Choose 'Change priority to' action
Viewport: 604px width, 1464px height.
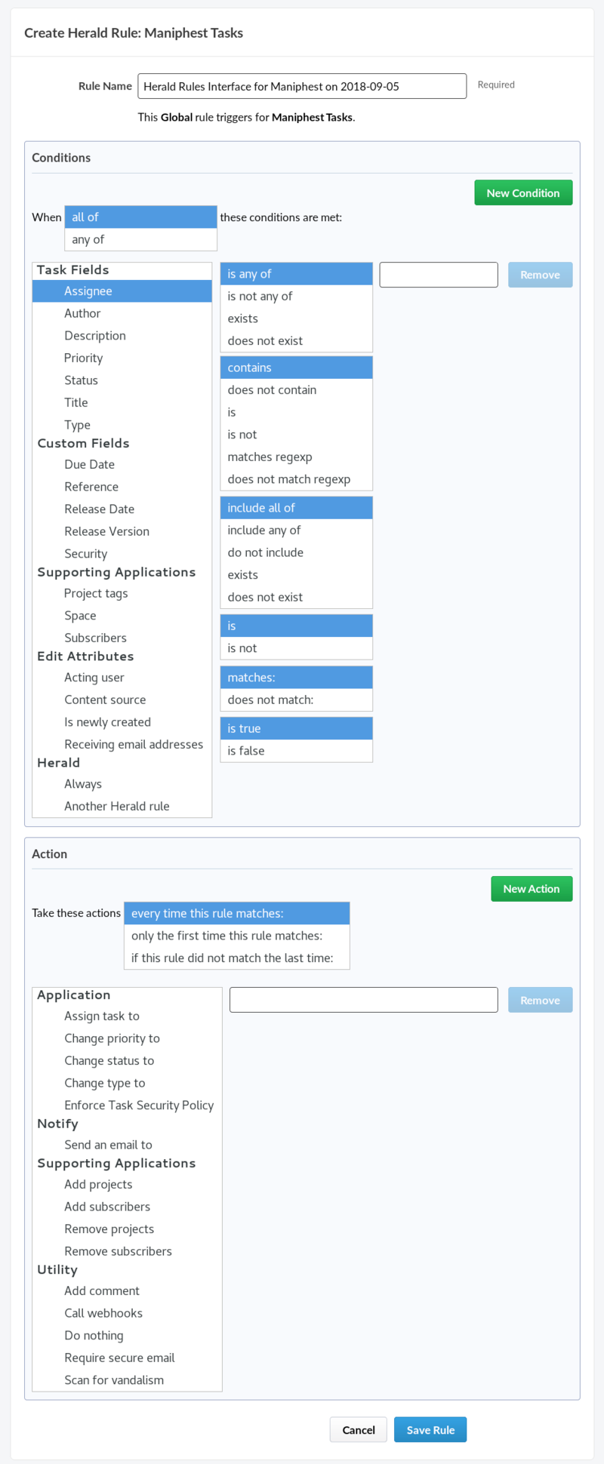click(127, 1038)
